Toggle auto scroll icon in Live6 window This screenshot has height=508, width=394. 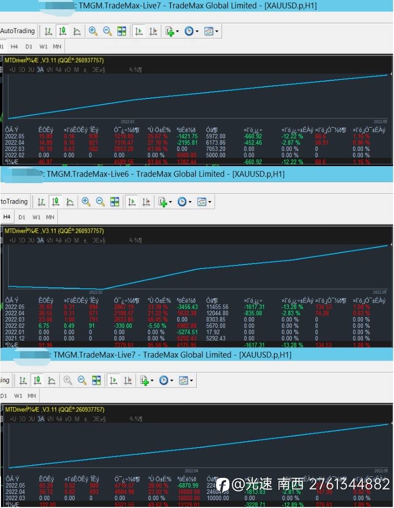coord(131,202)
